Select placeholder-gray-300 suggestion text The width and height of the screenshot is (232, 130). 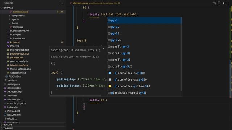coord(130,79)
